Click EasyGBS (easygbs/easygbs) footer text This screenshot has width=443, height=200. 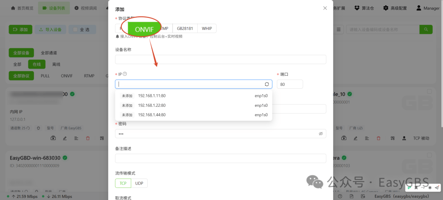(402, 196)
